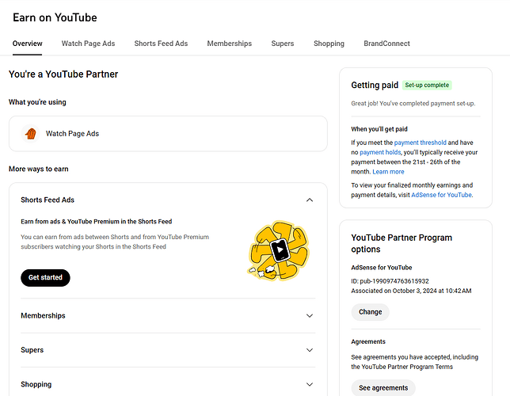Click the Associated on October 3, 2024 text
Image resolution: width=510 pixels, height=396 pixels.
click(x=411, y=291)
